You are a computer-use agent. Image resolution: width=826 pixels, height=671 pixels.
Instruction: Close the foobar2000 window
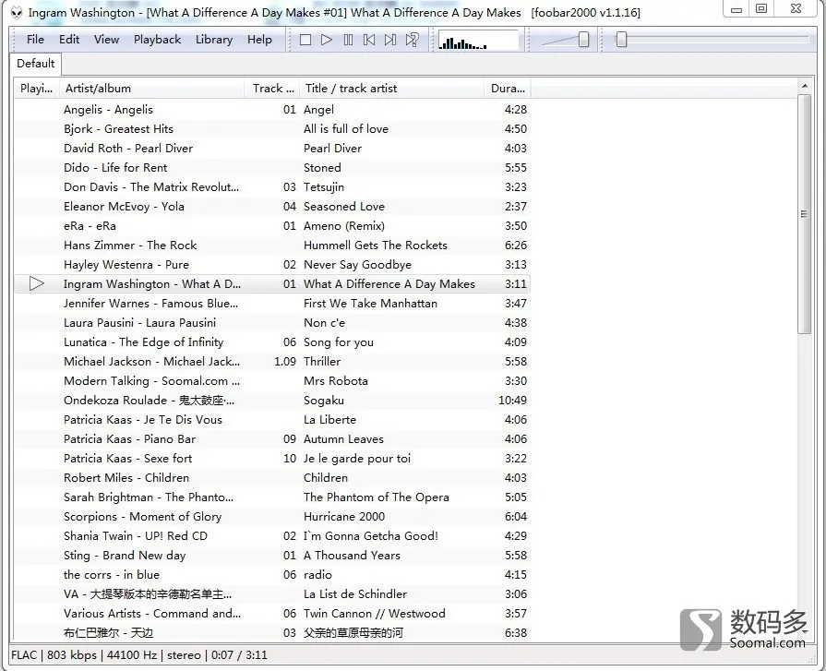coord(796,9)
